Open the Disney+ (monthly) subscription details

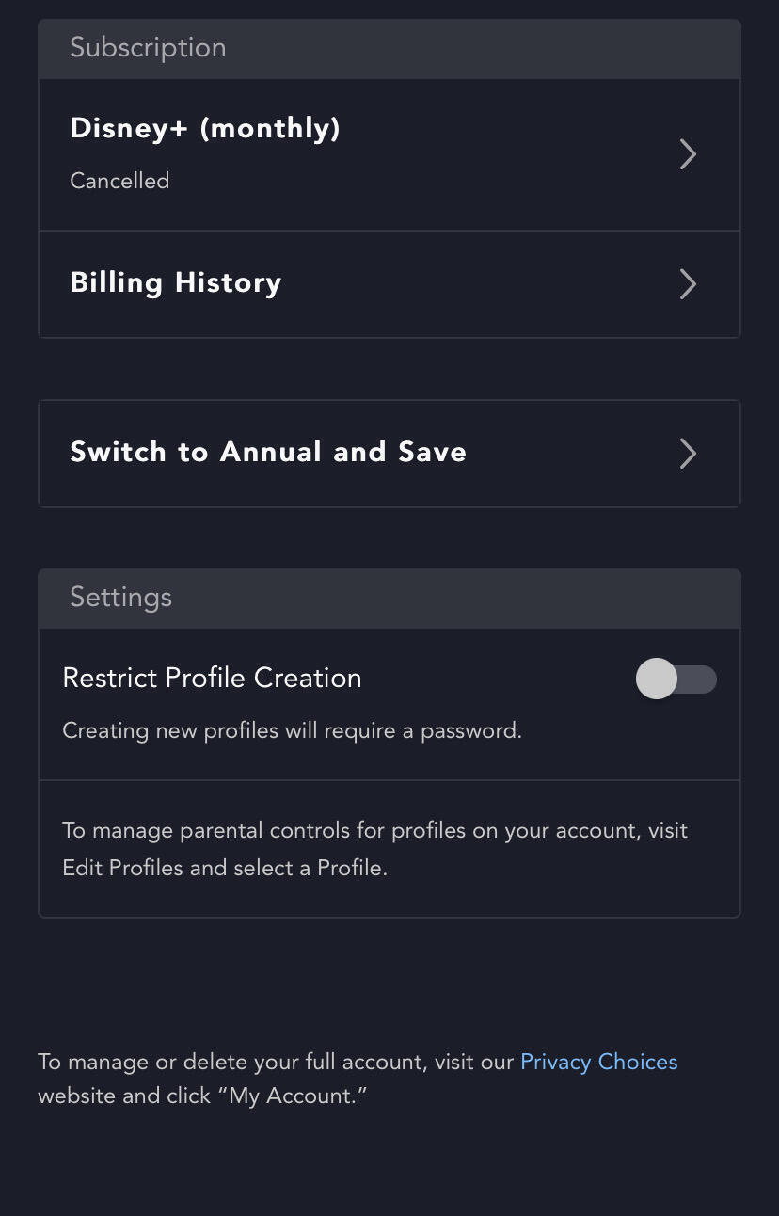(x=205, y=128)
